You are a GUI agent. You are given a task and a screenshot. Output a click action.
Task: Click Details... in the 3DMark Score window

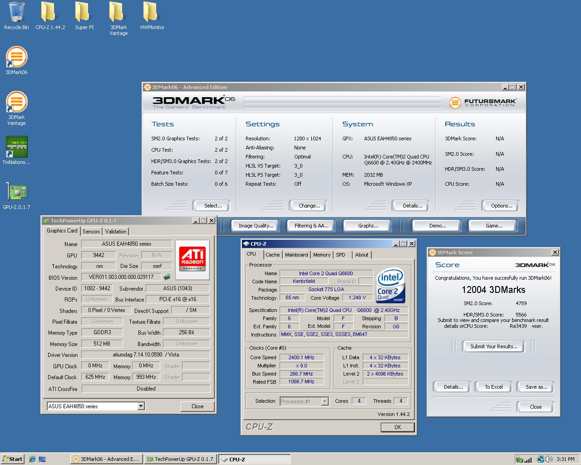coord(453,387)
